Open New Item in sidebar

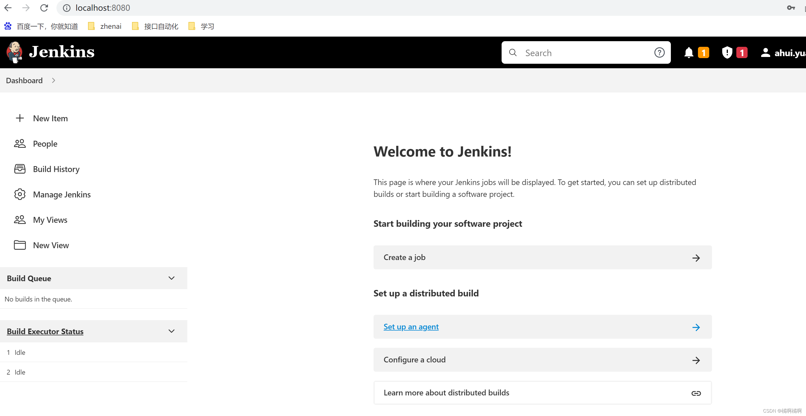coord(50,118)
